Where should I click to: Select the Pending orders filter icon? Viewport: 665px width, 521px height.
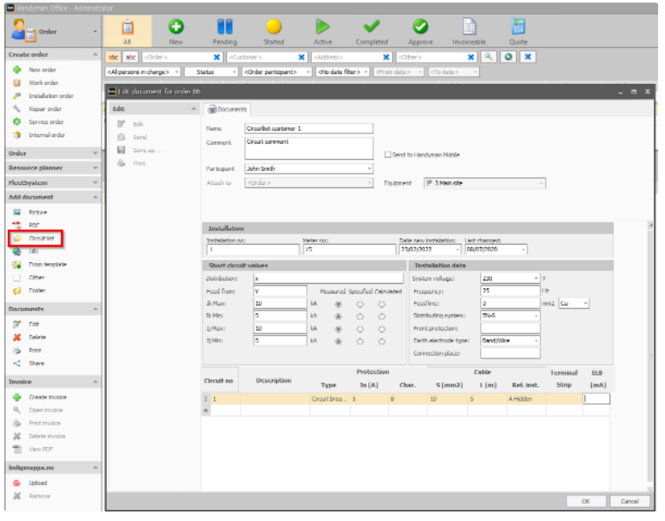click(225, 27)
